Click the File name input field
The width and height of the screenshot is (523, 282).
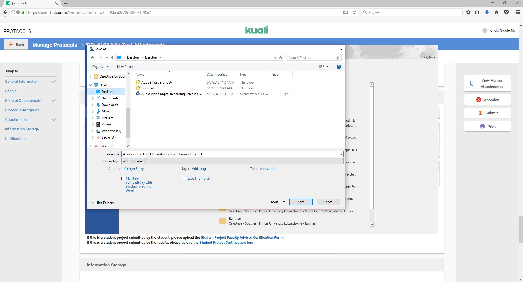[229, 154]
